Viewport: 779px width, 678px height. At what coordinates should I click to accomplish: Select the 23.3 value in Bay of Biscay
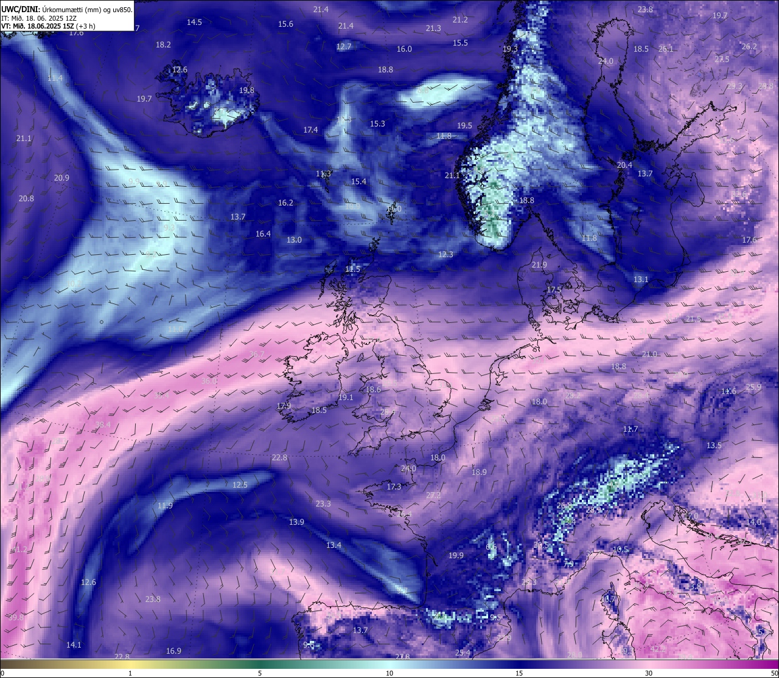pyautogui.click(x=323, y=504)
